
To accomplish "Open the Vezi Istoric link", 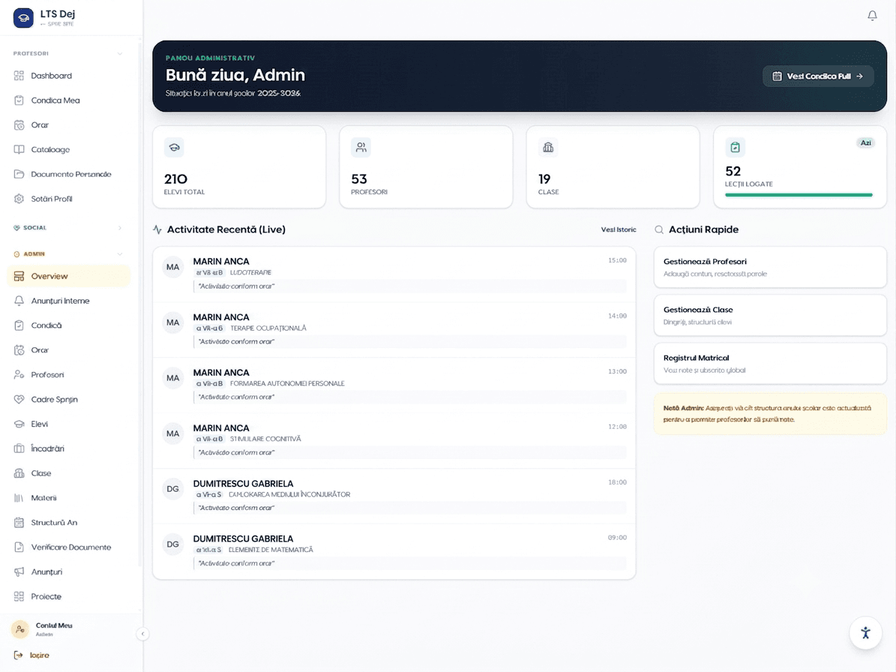I will [x=619, y=229].
